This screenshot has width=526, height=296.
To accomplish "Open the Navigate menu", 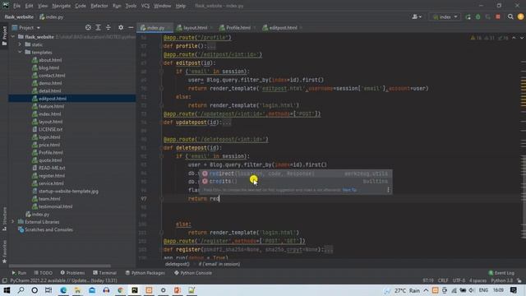I will [x=62, y=6].
